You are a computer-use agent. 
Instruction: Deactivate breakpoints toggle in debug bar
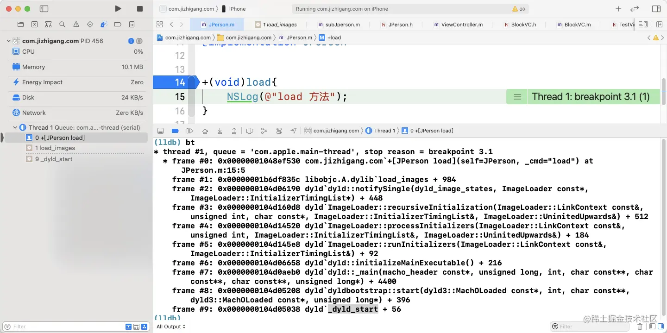[x=175, y=131]
